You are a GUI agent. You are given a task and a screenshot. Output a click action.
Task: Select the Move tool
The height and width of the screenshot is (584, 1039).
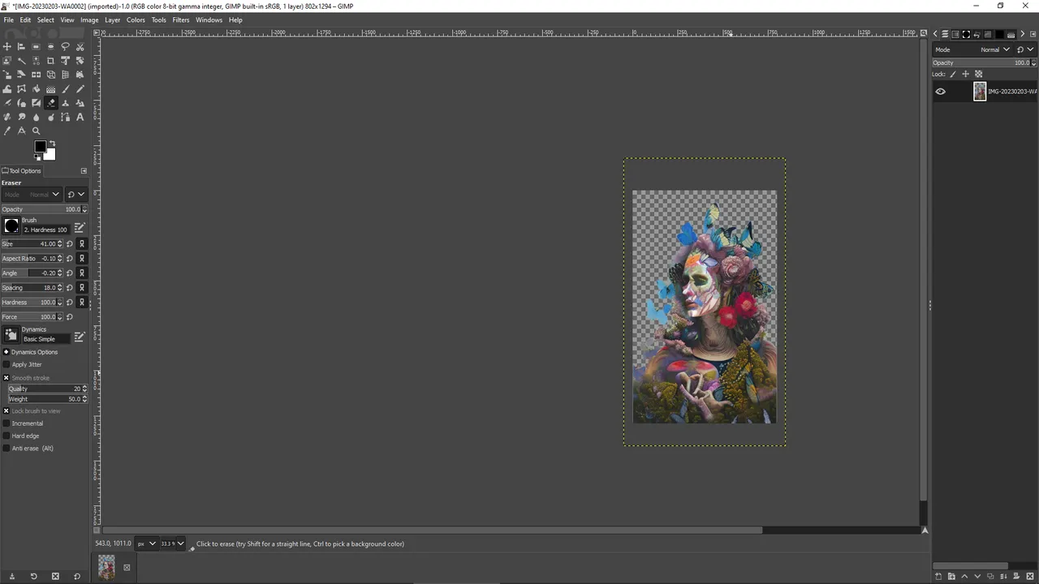[6, 46]
